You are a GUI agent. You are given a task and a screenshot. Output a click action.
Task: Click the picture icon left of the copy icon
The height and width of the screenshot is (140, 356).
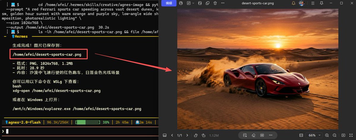click(200, 3)
